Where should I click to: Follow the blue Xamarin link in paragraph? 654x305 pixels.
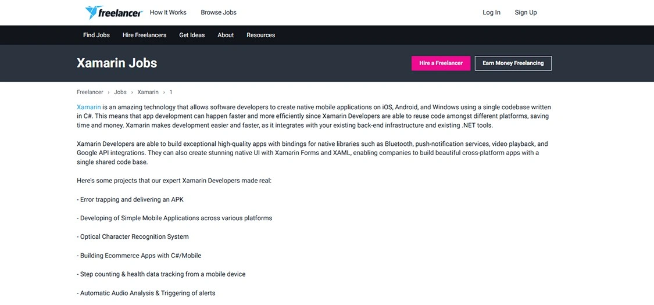click(x=89, y=107)
